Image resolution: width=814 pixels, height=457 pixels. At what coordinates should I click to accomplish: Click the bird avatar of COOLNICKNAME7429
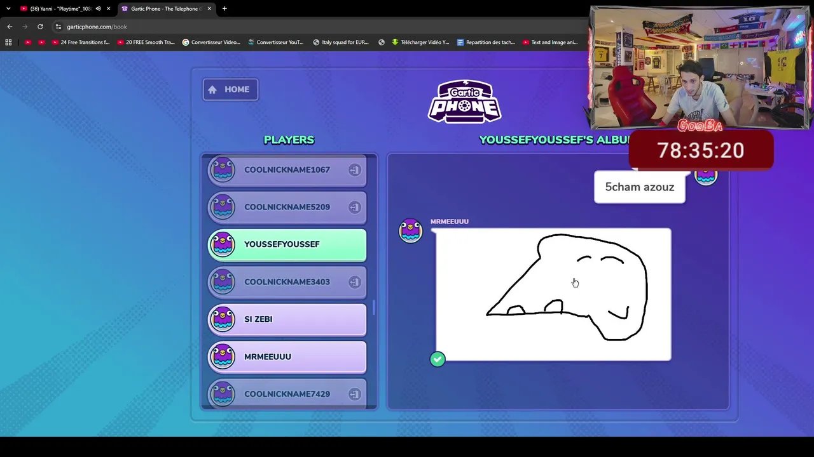coord(223,394)
